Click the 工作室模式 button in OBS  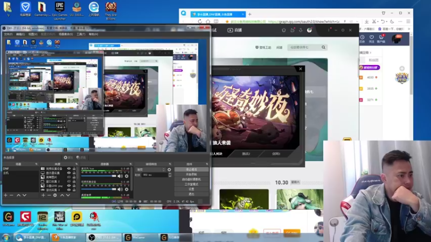pos(191,184)
